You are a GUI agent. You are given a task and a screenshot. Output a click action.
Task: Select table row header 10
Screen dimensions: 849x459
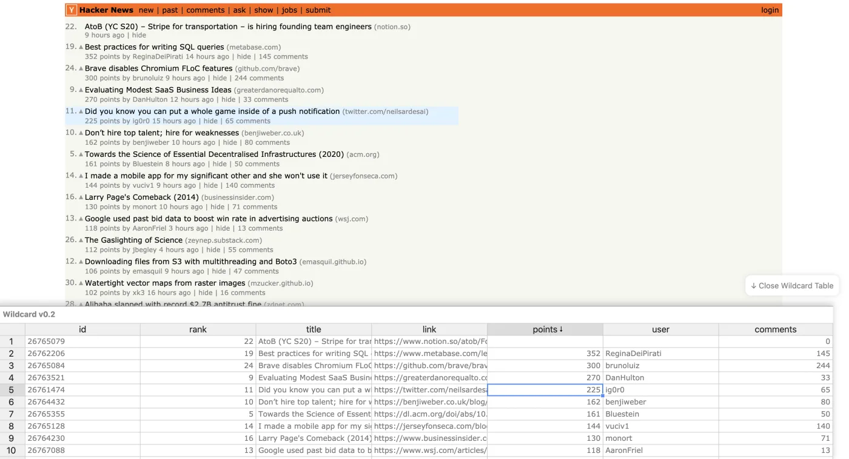12,451
